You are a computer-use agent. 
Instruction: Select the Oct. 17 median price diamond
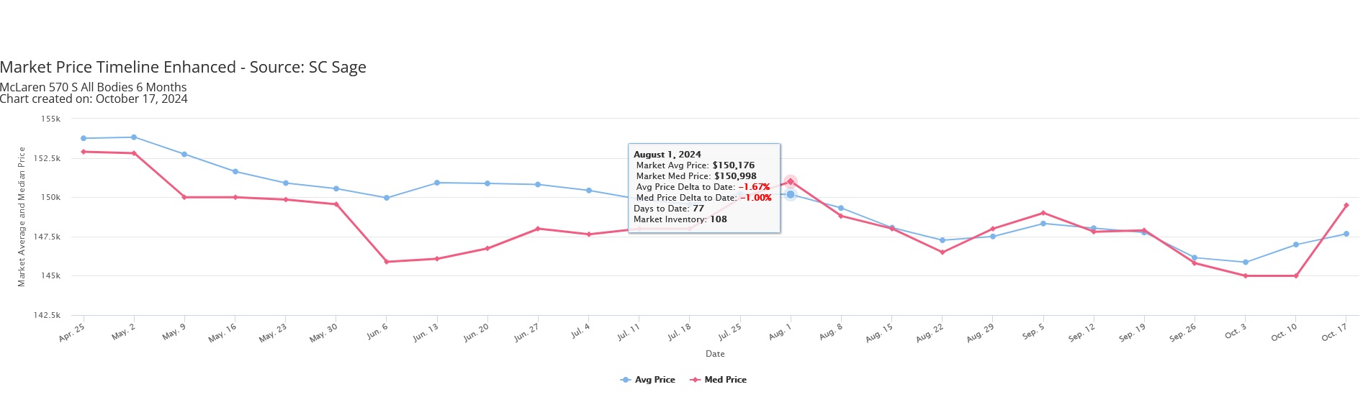(x=1346, y=206)
